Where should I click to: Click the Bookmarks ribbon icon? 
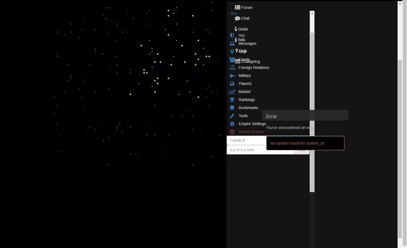232,108
